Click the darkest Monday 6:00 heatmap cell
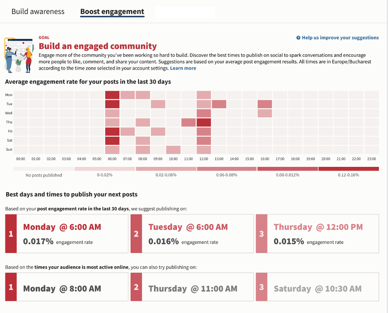The height and width of the screenshot is (313, 388). 112,94
